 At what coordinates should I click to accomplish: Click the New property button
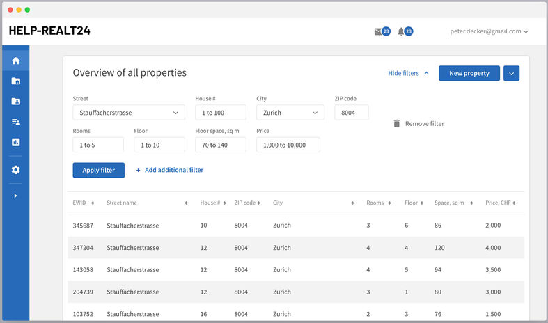click(469, 73)
